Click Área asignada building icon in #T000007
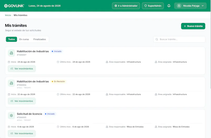The height and width of the screenshot is (138, 211). pos(156,62)
